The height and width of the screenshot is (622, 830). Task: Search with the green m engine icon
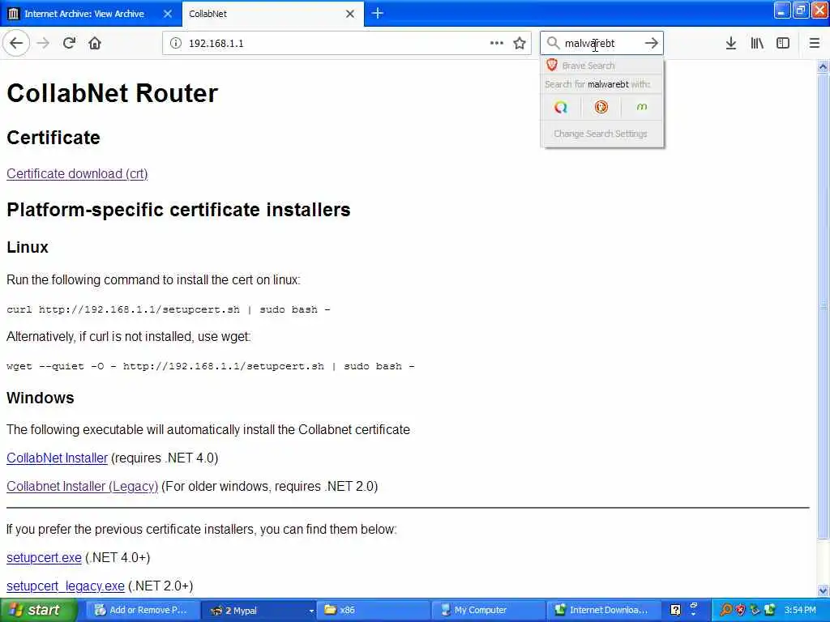click(x=642, y=108)
